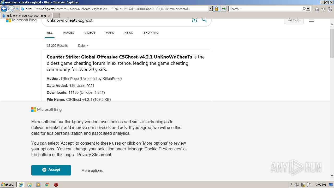
Task: Open the File Explorer taskbar icon
Action: (29, 185)
